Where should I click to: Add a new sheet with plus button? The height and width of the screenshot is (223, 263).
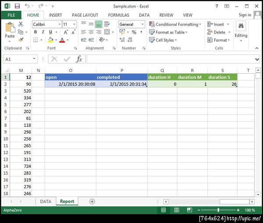click(92, 201)
